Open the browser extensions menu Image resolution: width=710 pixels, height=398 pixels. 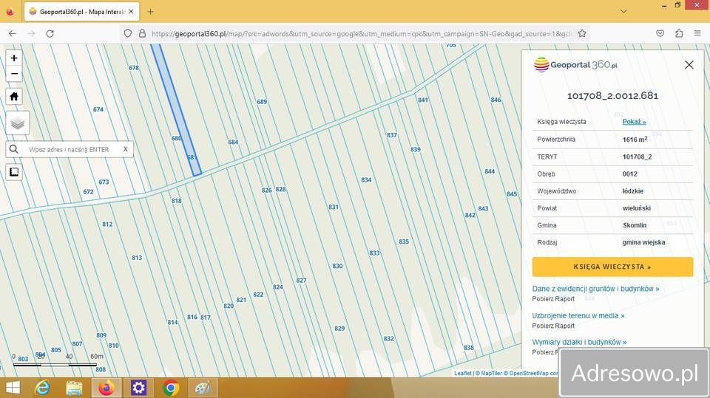pyautogui.click(x=679, y=33)
